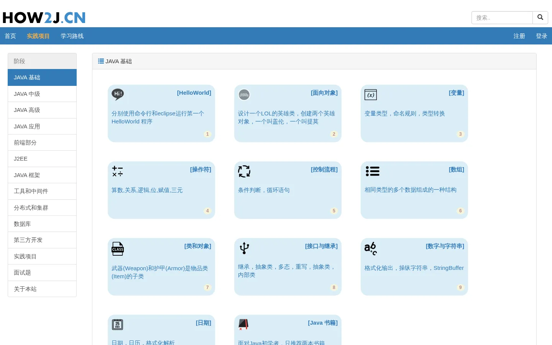Click the list icon in 数组 card
552x345 pixels.
tap(373, 171)
